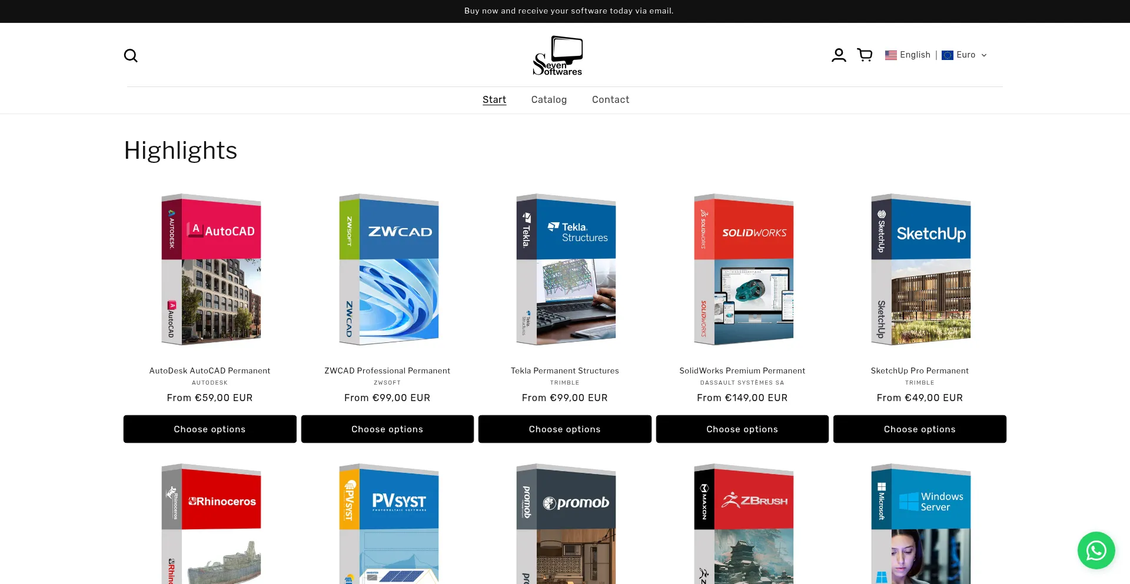Click the ZWSOFT vendor label
1130x584 pixels.
click(387, 383)
